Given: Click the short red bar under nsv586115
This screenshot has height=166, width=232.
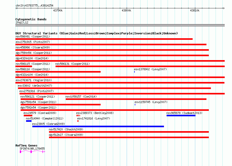Looking at the screenshot, I should pyautogui.click(x=24, y=66).
